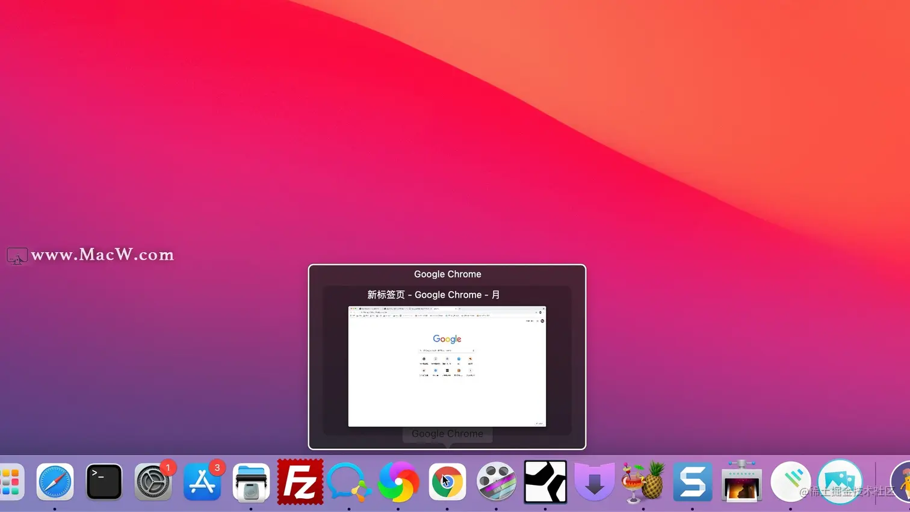Open the printer/scanner app in Dock

(251, 482)
